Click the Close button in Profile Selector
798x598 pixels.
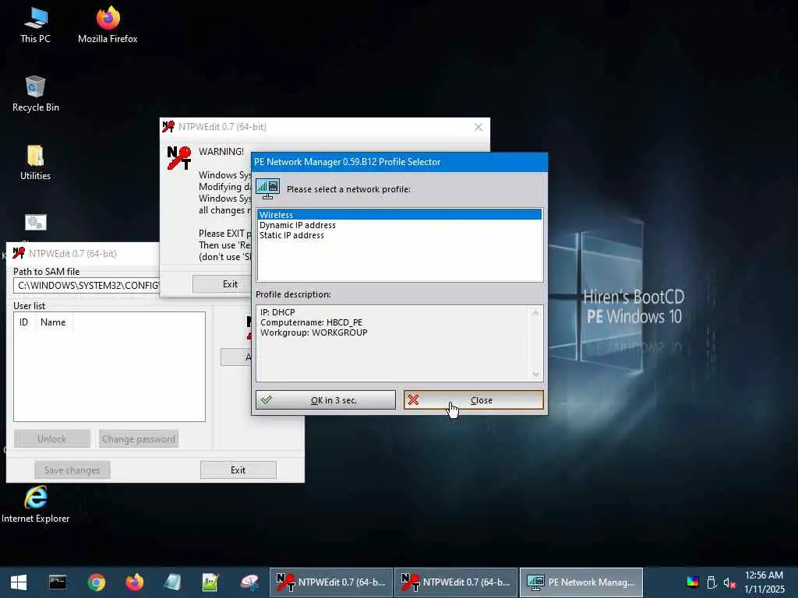point(474,400)
